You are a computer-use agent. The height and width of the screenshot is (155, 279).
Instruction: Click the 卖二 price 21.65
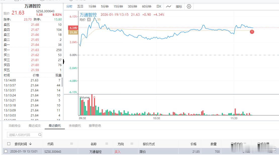[x=35, y=40]
